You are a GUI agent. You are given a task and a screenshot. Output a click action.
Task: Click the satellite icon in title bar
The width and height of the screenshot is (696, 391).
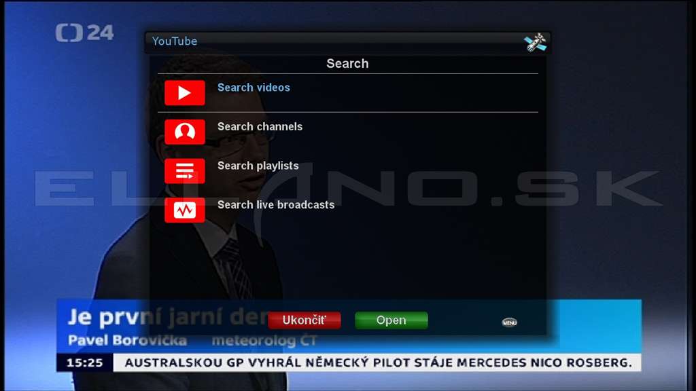point(535,43)
